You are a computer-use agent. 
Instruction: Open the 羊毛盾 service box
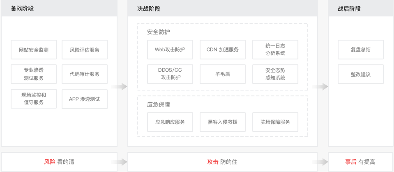pos(223,74)
